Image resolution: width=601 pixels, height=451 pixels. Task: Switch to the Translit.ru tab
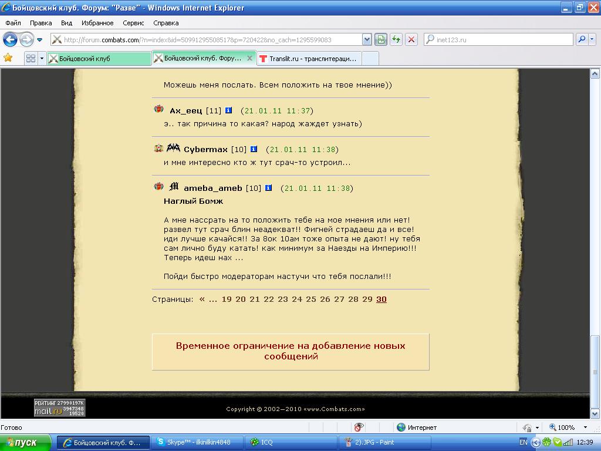[309, 58]
